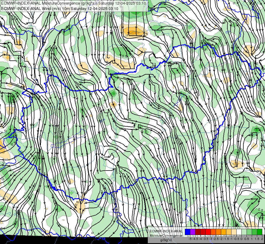Select the darkest red legend swatch

pyautogui.click(x=198, y=232)
